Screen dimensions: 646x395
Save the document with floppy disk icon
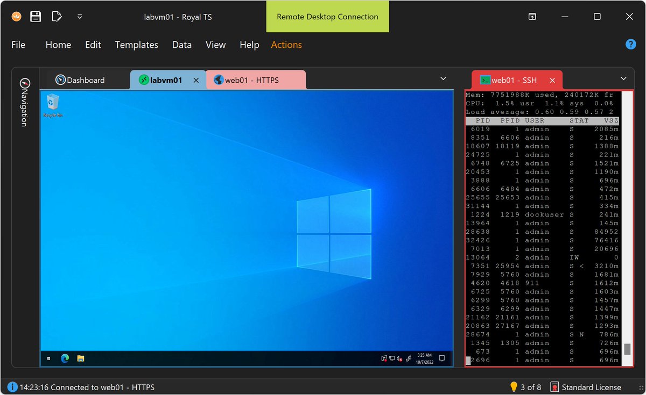(36, 17)
